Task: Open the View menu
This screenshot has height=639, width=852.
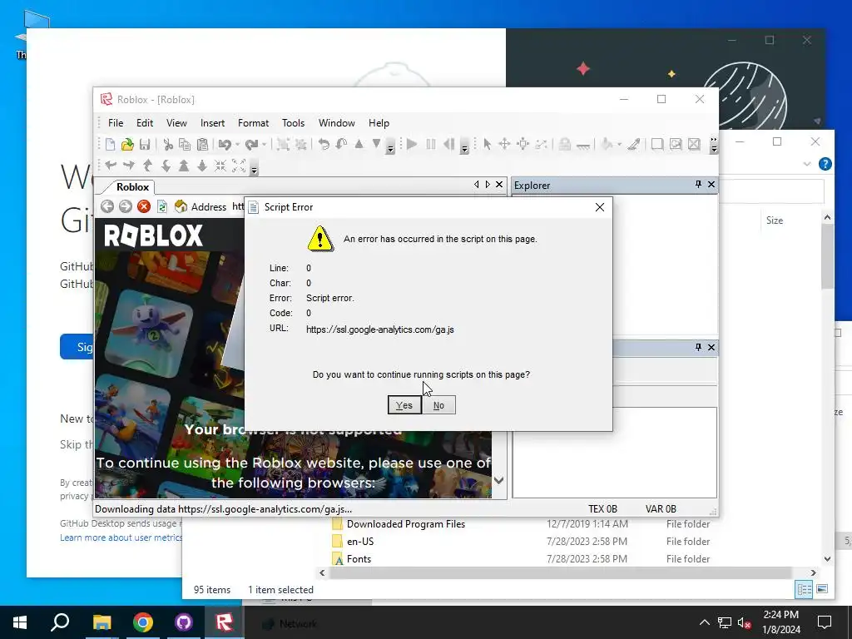Action: click(x=176, y=123)
